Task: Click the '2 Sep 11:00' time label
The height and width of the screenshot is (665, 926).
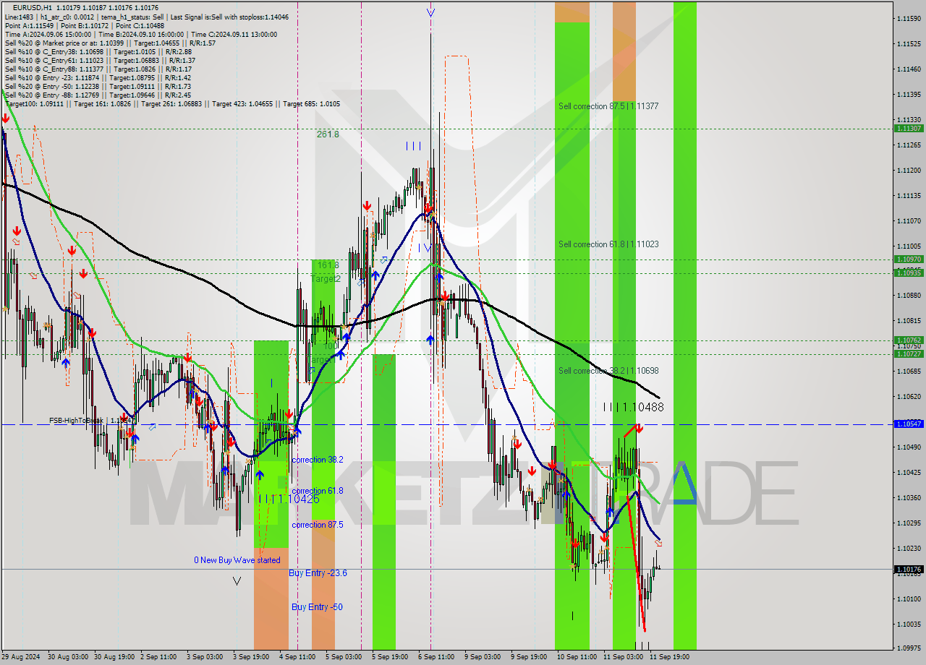Action: 159,657
